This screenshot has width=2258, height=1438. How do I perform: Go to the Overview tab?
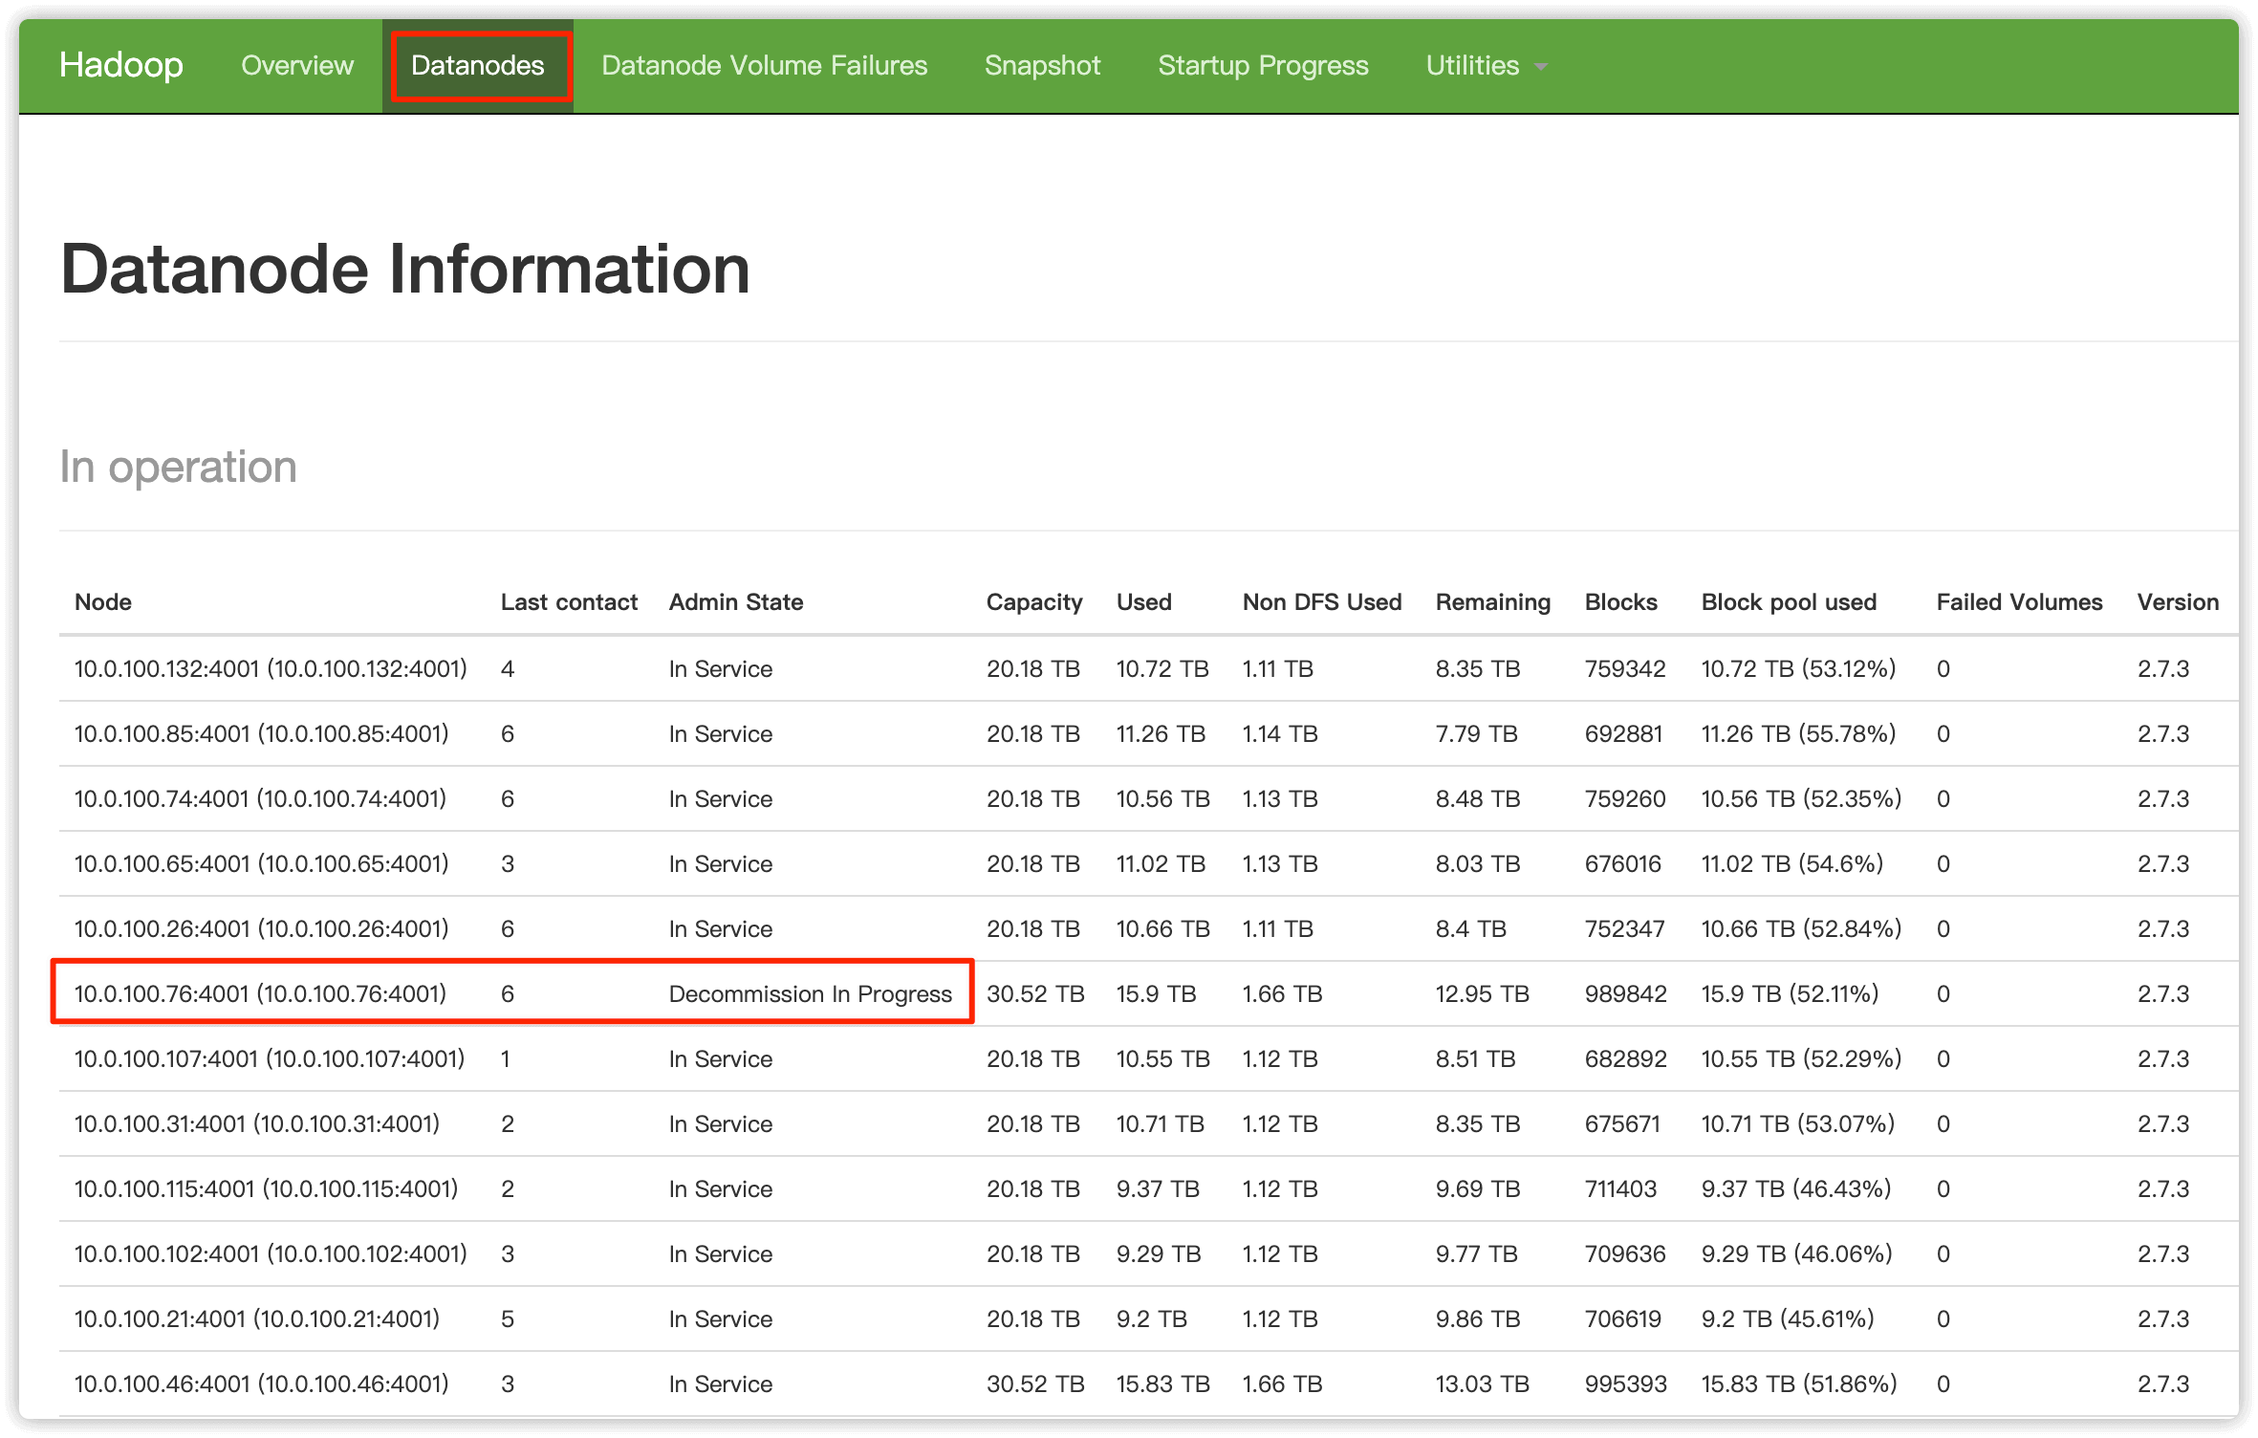pos(297,65)
